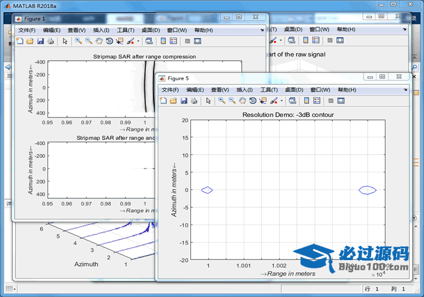Click Save Figure icon in Figure 1 toolbar
This screenshot has height=297, width=424.
coord(40,41)
